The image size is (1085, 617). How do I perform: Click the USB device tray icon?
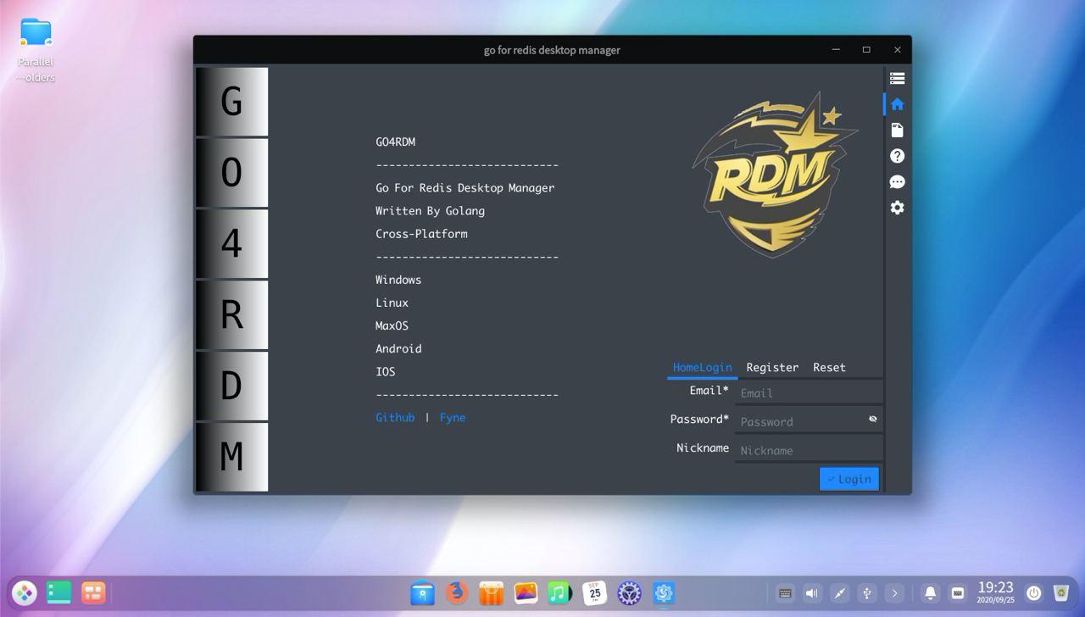[x=866, y=593]
